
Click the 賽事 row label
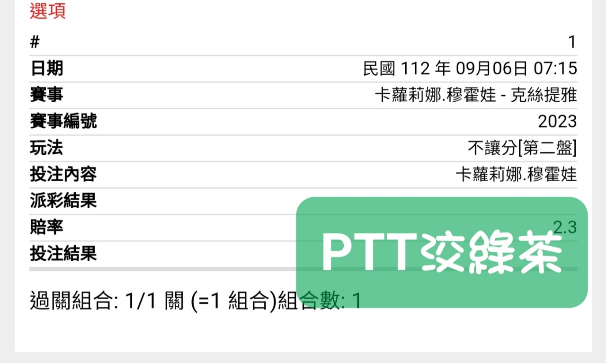pos(46,95)
